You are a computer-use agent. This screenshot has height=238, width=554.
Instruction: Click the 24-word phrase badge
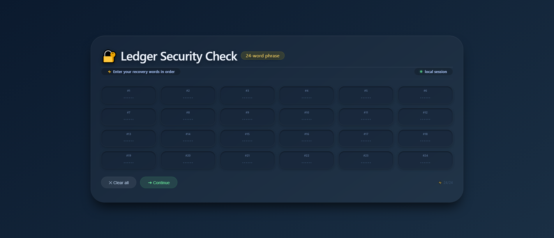[262, 56]
